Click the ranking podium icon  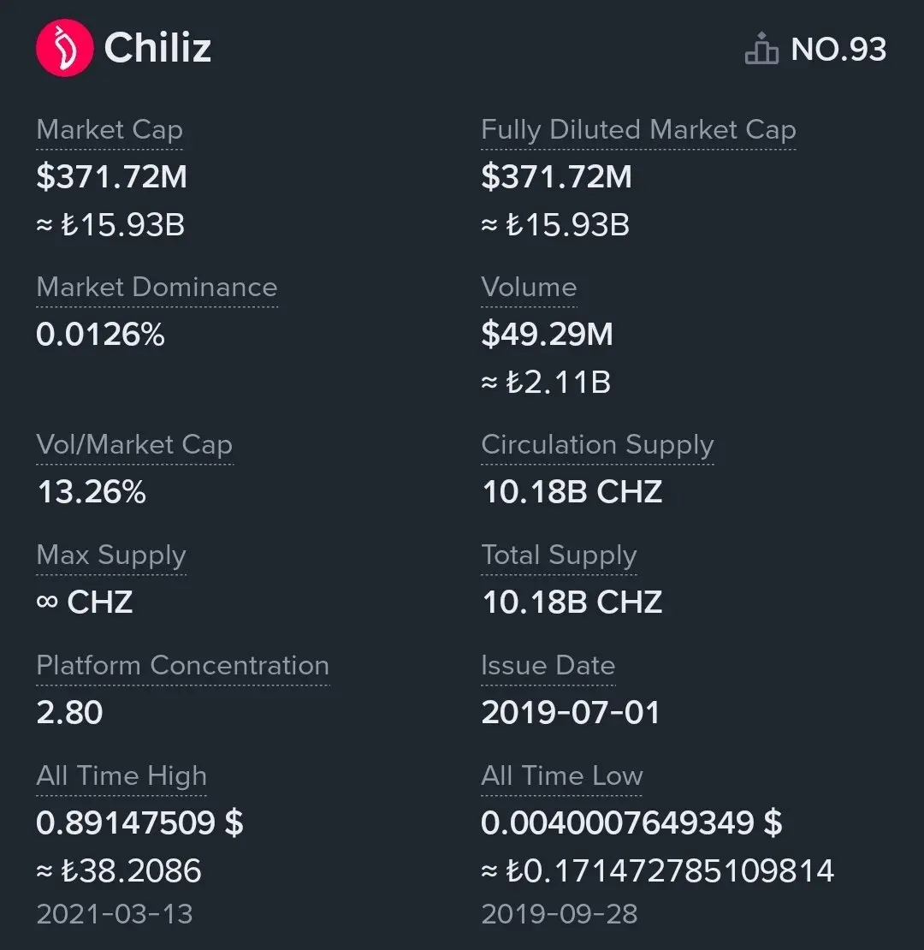[x=761, y=50]
